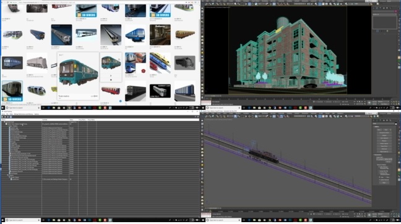The height and width of the screenshot is (224, 401).
Task: Collapse the root node in Asset Tracking tree
Action: (x=4, y=122)
